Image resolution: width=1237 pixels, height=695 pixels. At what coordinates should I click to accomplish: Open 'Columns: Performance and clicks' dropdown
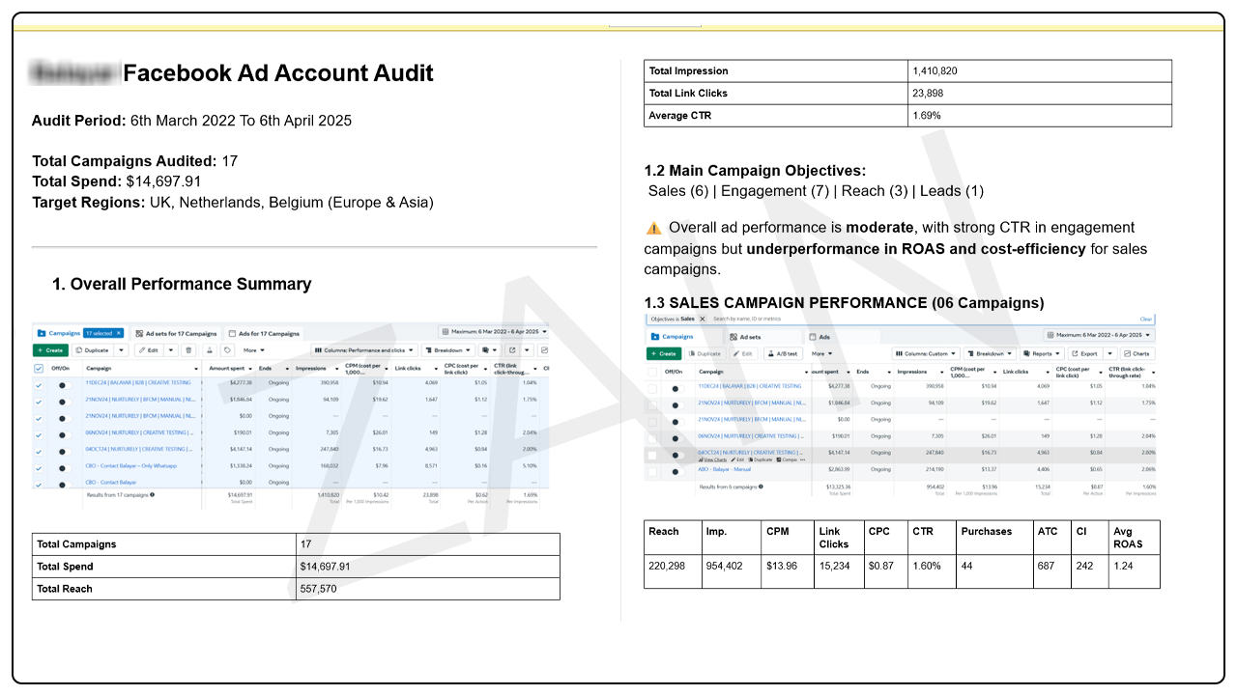364,350
